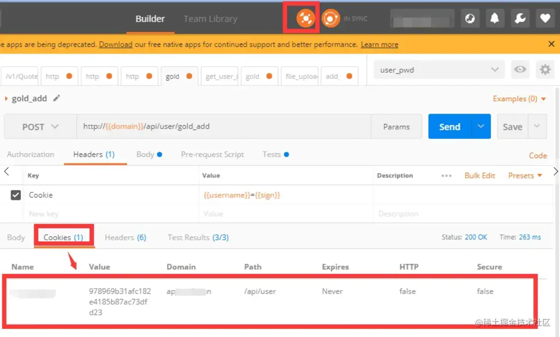
Task: Click the Send button
Action: 450,126
